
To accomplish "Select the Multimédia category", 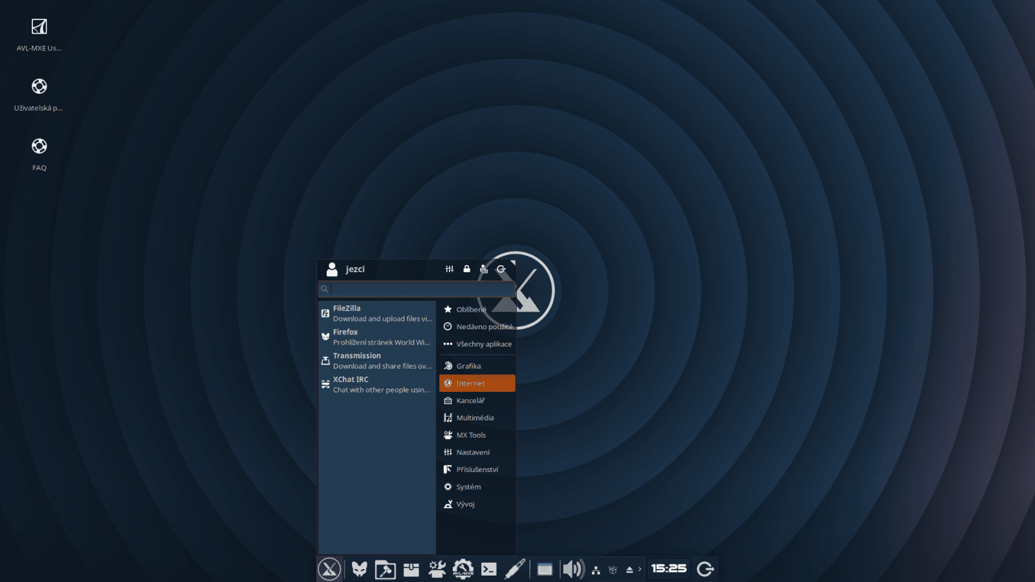I will tap(475, 418).
